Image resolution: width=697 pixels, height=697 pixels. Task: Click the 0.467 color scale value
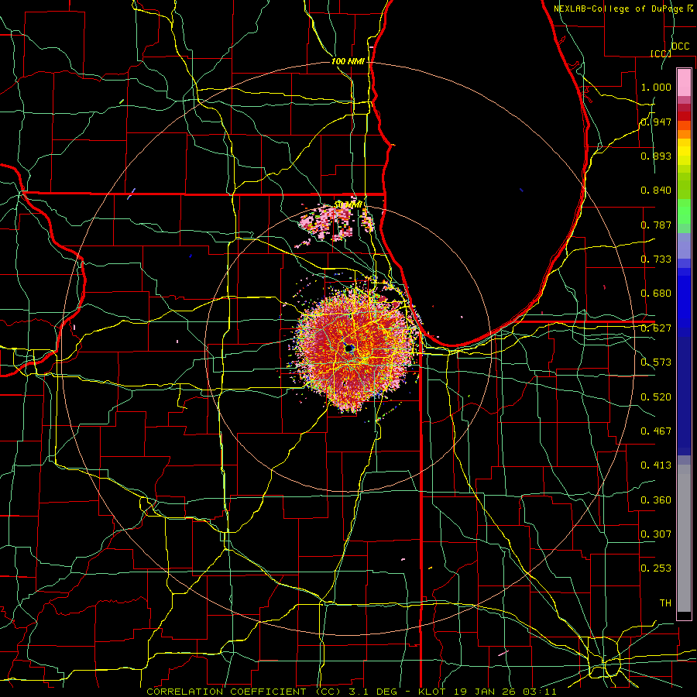click(x=656, y=431)
